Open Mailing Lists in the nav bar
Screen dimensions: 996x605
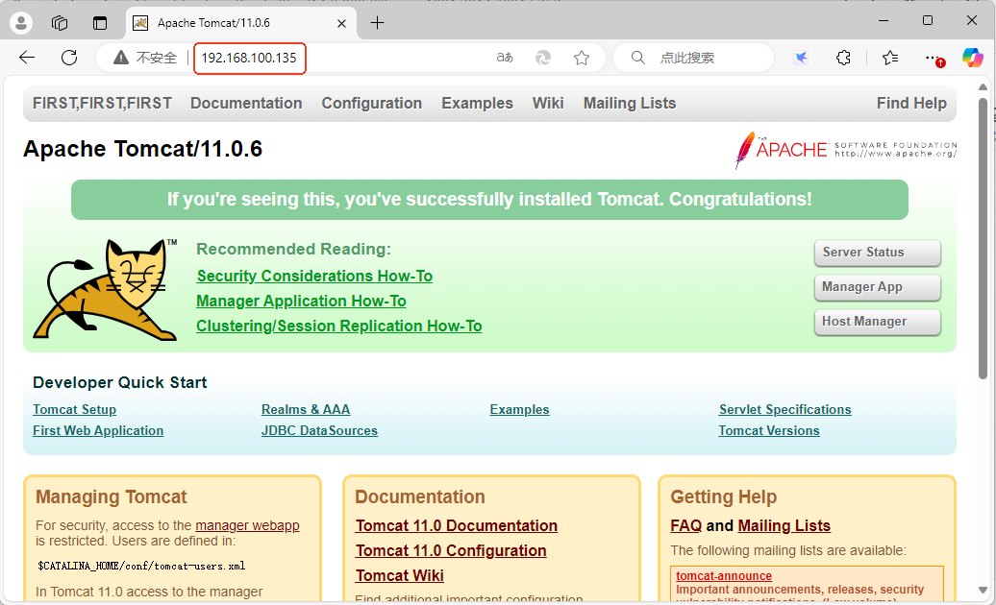pyautogui.click(x=630, y=104)
